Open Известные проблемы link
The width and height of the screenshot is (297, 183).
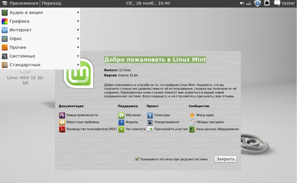(83, 122)
